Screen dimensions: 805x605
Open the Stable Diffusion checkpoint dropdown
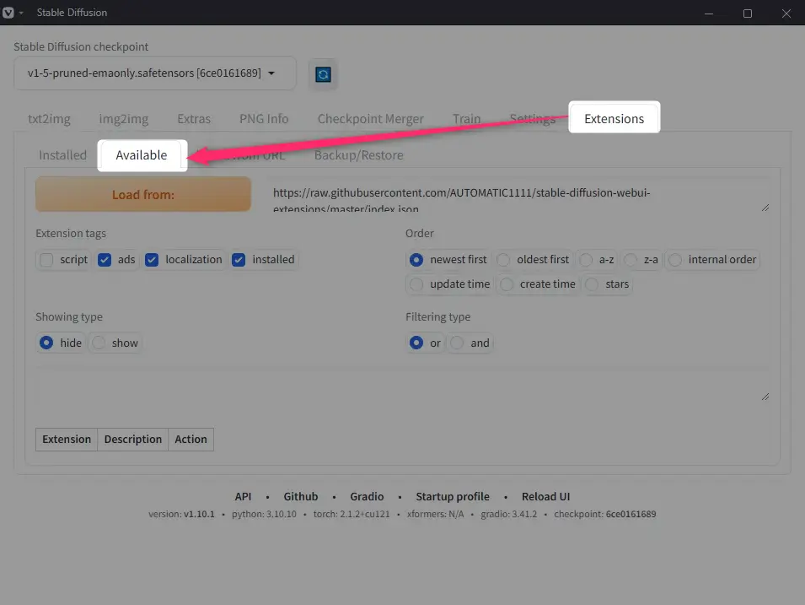(x=154, y=73)
